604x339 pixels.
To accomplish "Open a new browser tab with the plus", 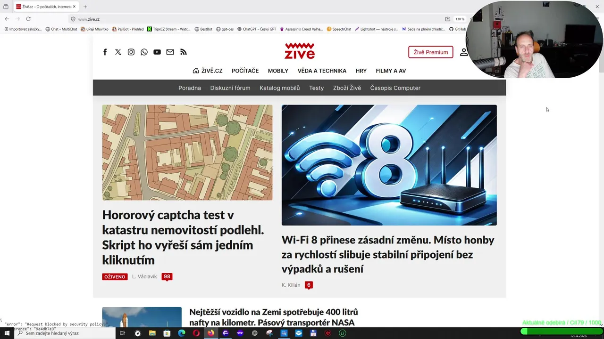I will (x=85, y=7).
